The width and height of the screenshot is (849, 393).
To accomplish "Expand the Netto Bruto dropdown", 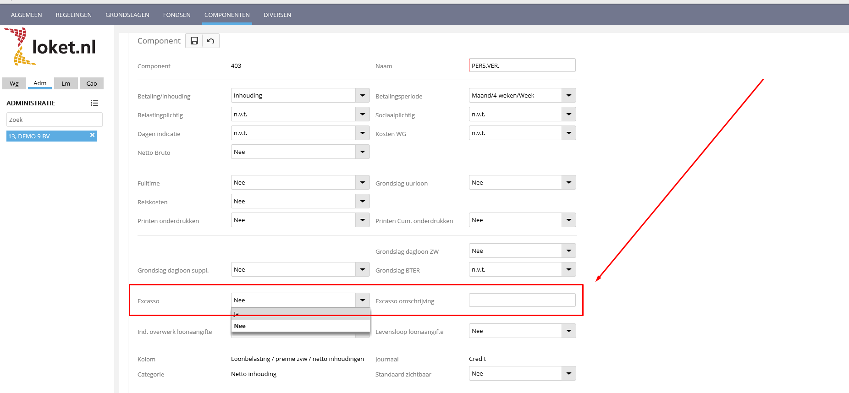I will click(x=362, y=152).
